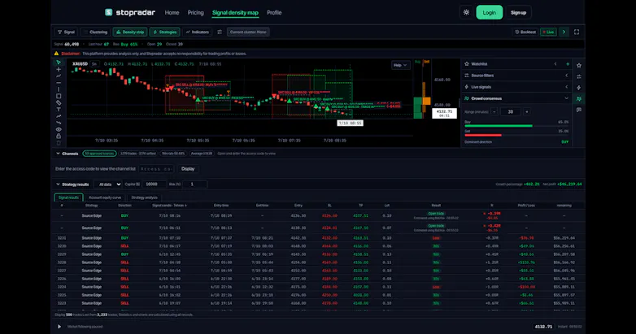Collapse the Strategy results section
The image size is (636, 334).
coord(58,184)
